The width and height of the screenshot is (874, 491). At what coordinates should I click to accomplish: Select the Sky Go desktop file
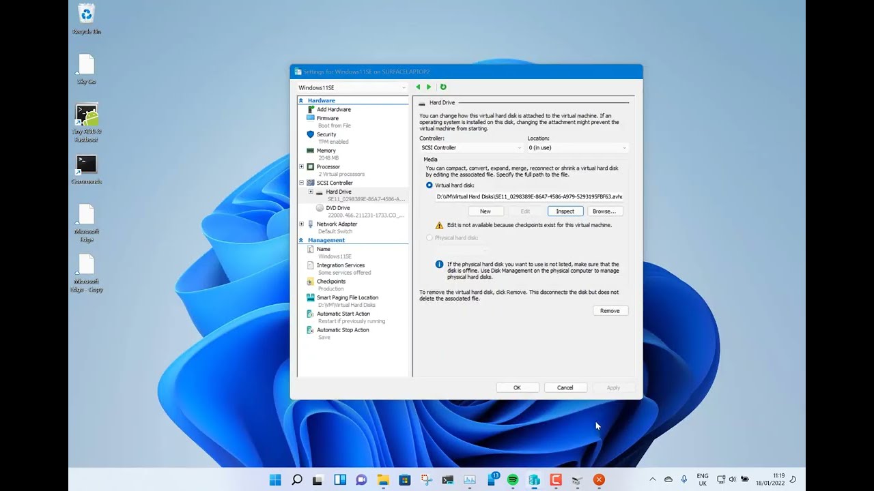87,70
